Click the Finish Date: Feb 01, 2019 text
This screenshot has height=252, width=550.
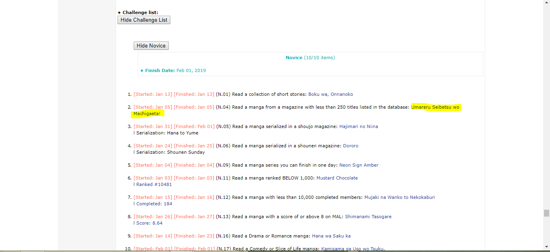point(173,70)
